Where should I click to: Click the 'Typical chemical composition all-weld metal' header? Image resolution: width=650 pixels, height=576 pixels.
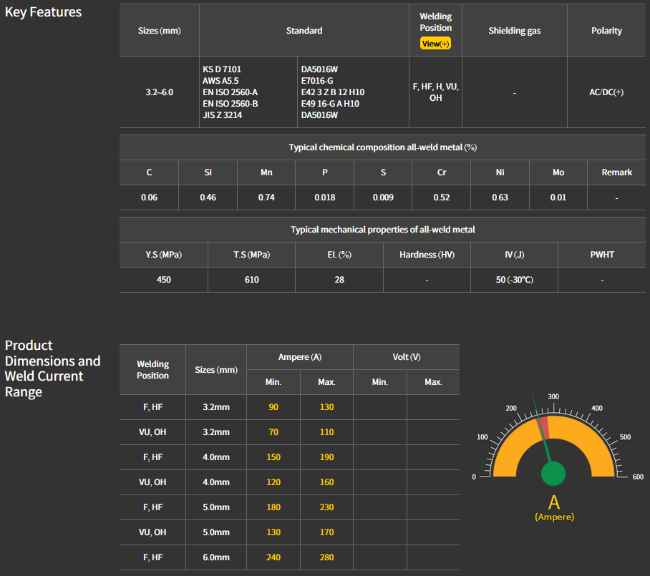pos(383,147)
